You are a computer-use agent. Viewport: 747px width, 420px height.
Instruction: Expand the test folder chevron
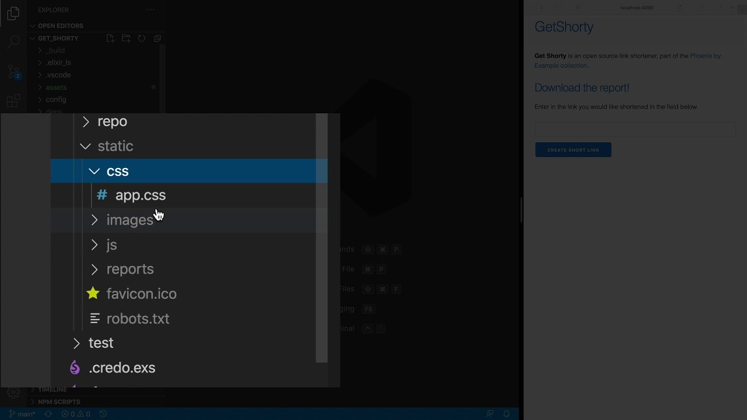(76, 343)
